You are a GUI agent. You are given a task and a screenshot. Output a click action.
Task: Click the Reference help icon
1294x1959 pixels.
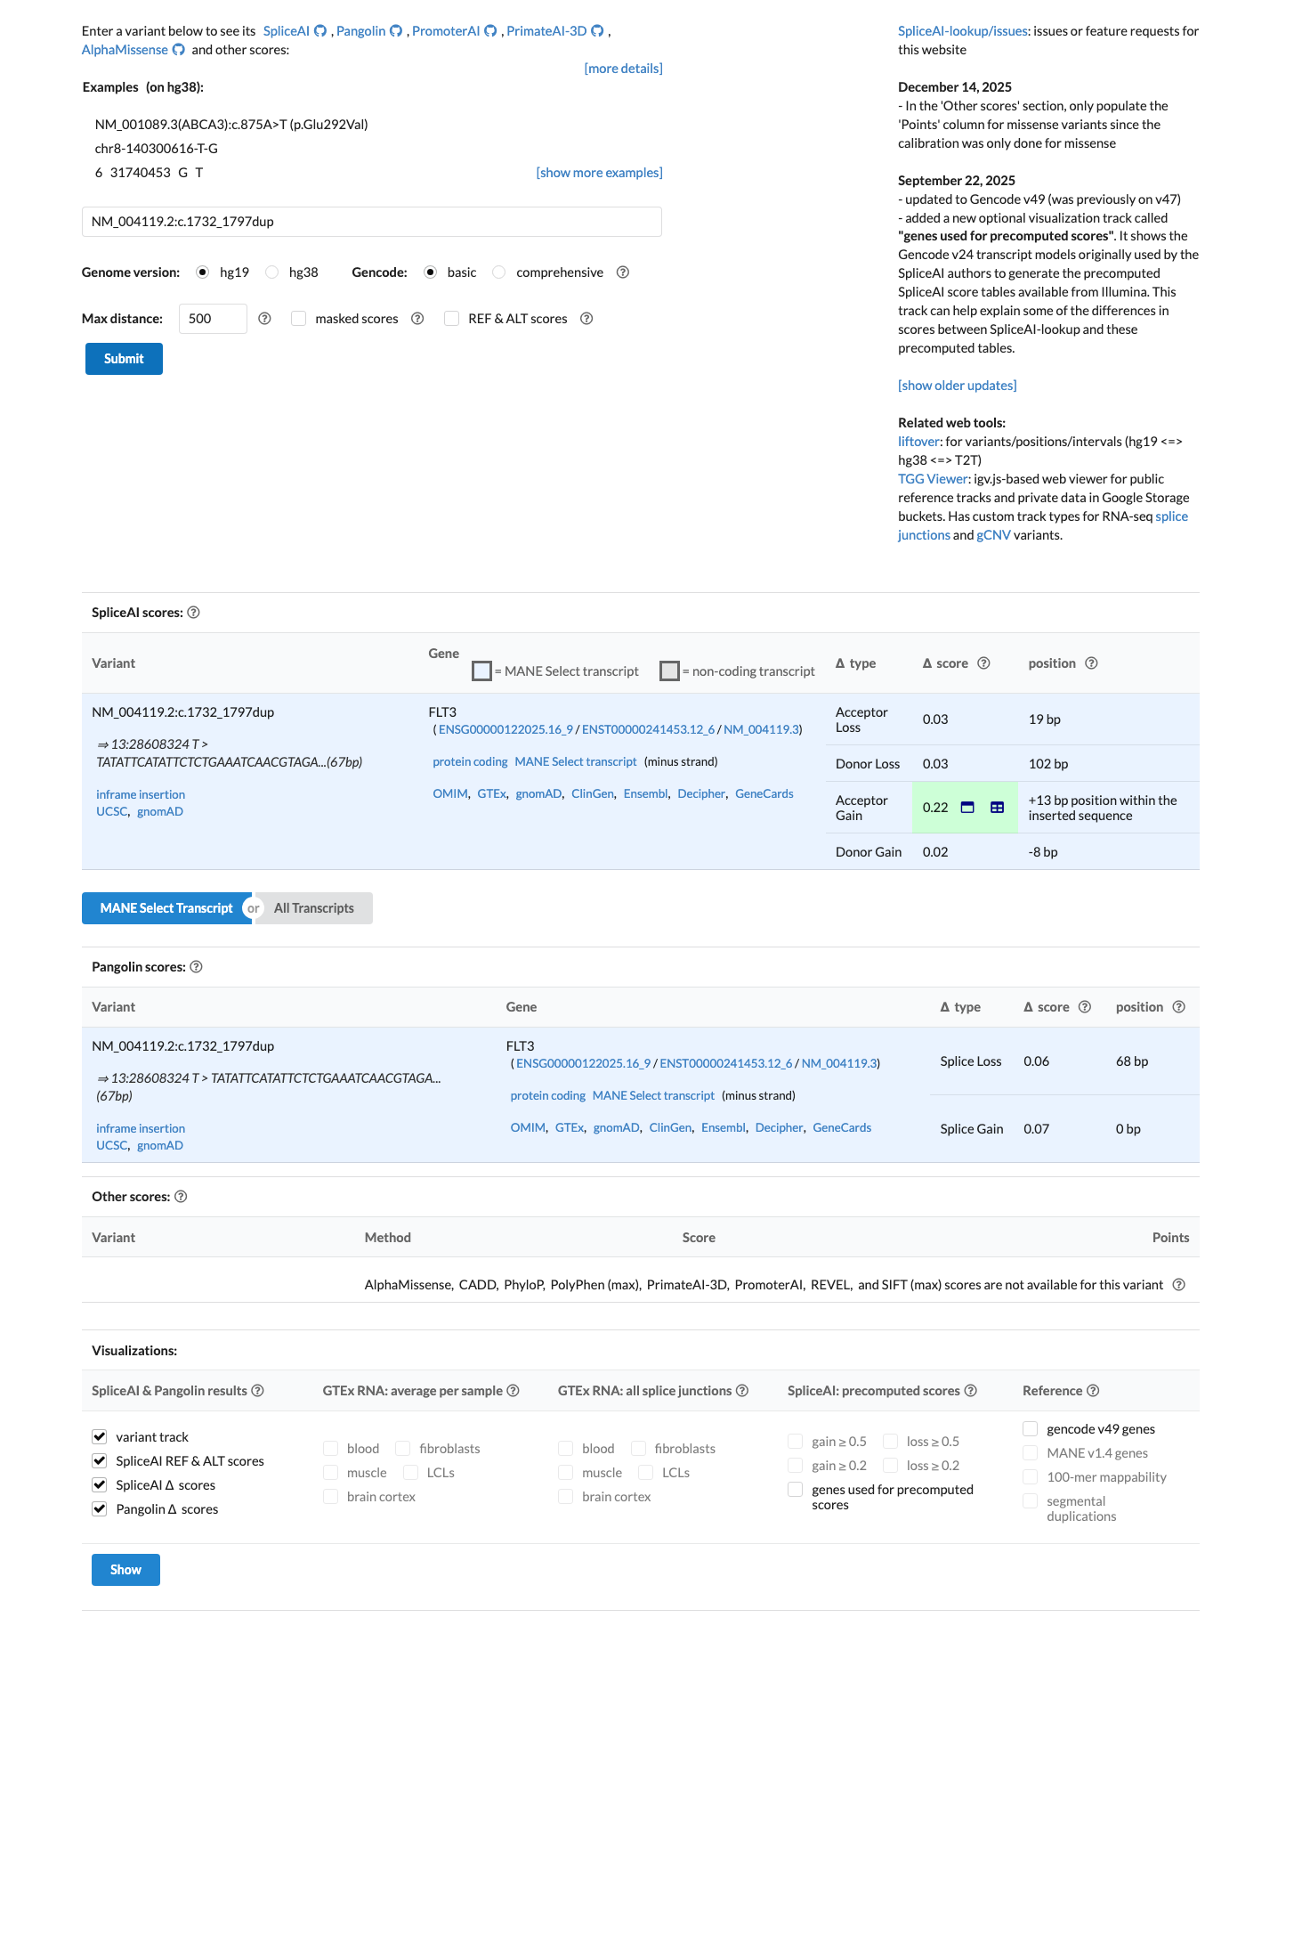click(1093, 1391)
